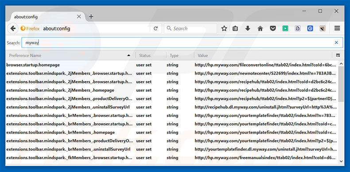Screen dimensions: 350x172
Task: Click recipehub URL with partnerID value
Action: [265, 99]
